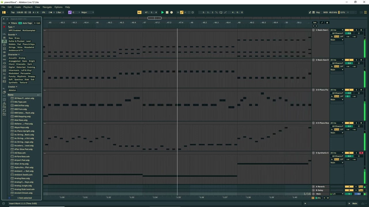Open the root note dropdown showing C

coord(76,12)
